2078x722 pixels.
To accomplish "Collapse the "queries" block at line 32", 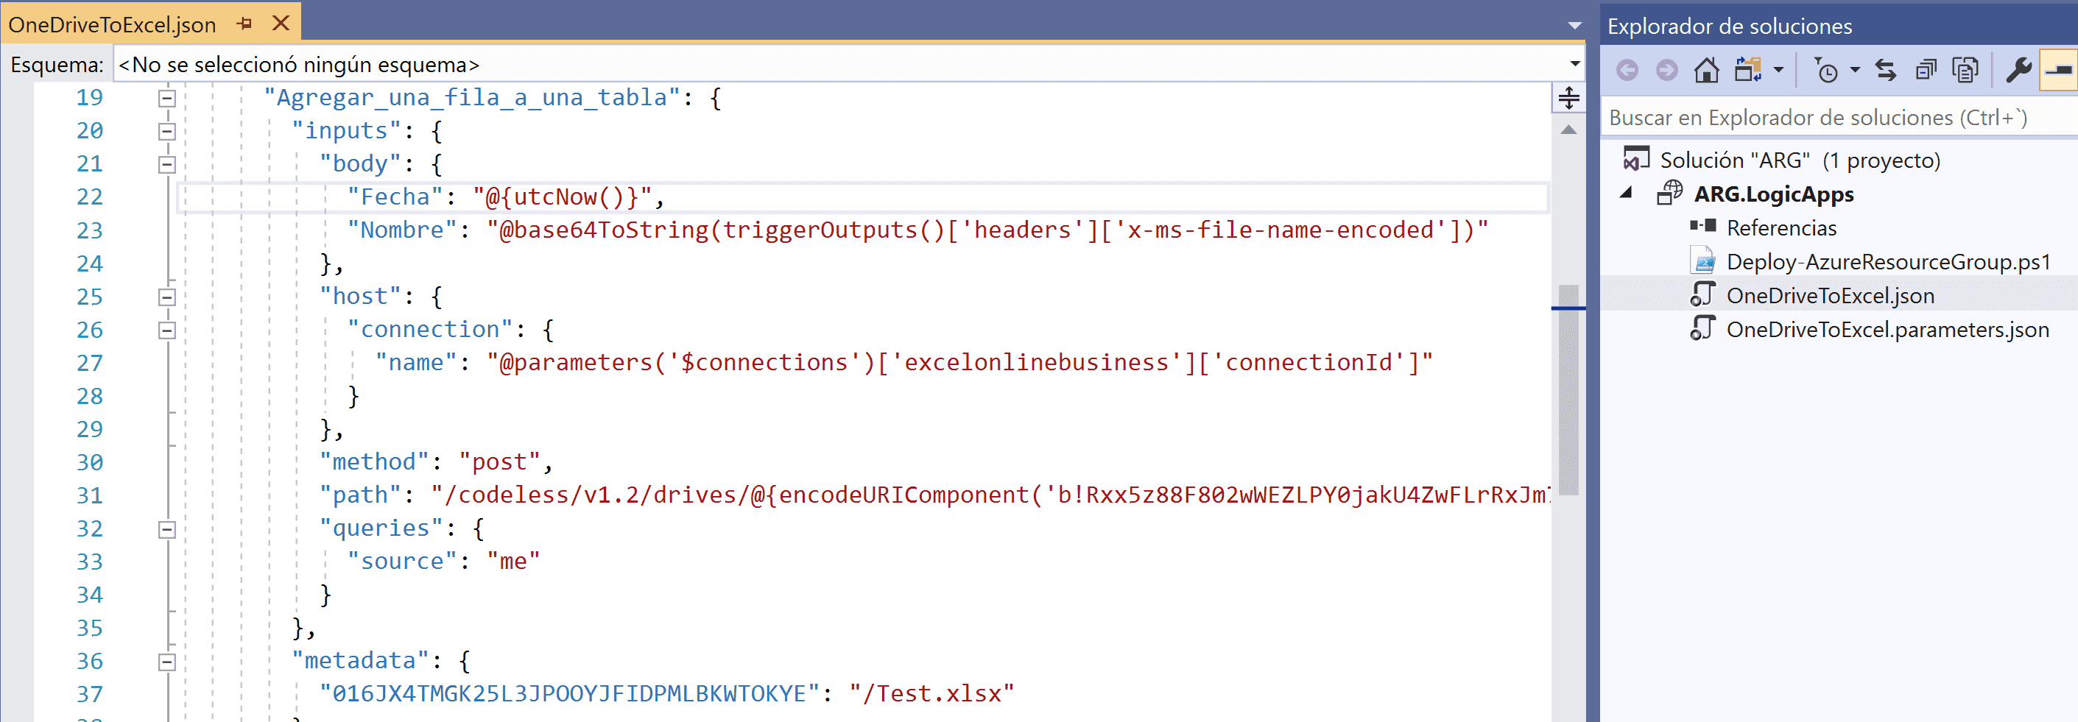I will pyautogui.click(x=167, y=530).
